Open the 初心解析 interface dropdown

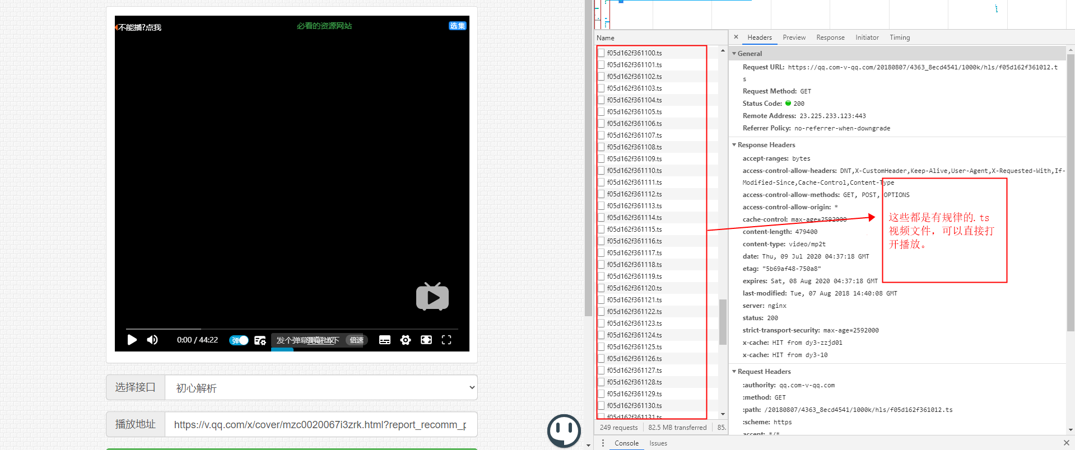point(321,387)
